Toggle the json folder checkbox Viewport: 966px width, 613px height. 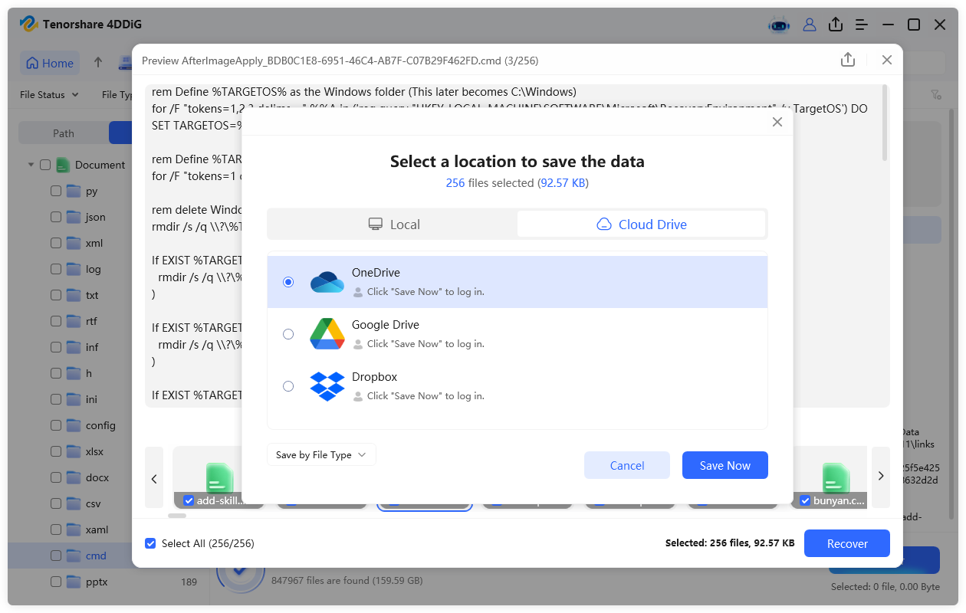[56, 217]
